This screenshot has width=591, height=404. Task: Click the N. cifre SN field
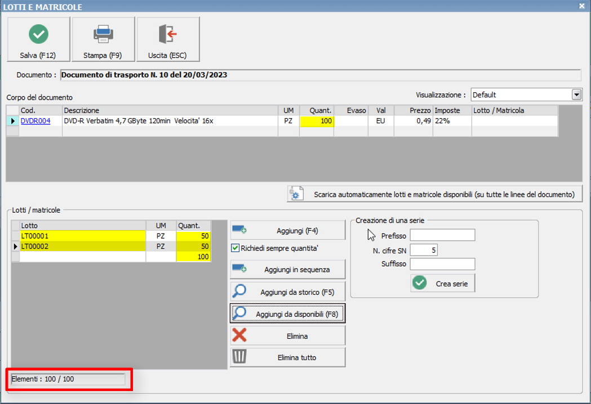424,250
